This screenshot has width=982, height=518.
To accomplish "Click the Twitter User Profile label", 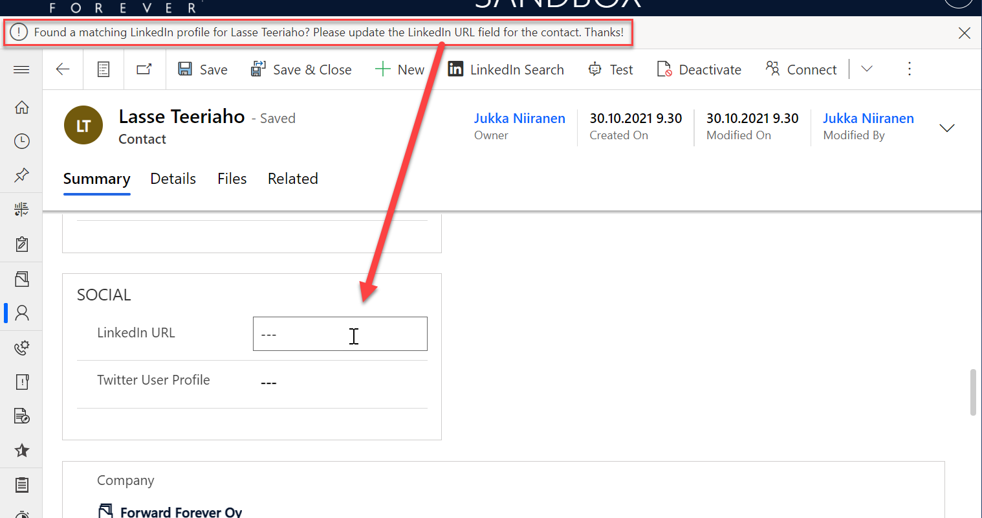I will (x=153, y=380).
